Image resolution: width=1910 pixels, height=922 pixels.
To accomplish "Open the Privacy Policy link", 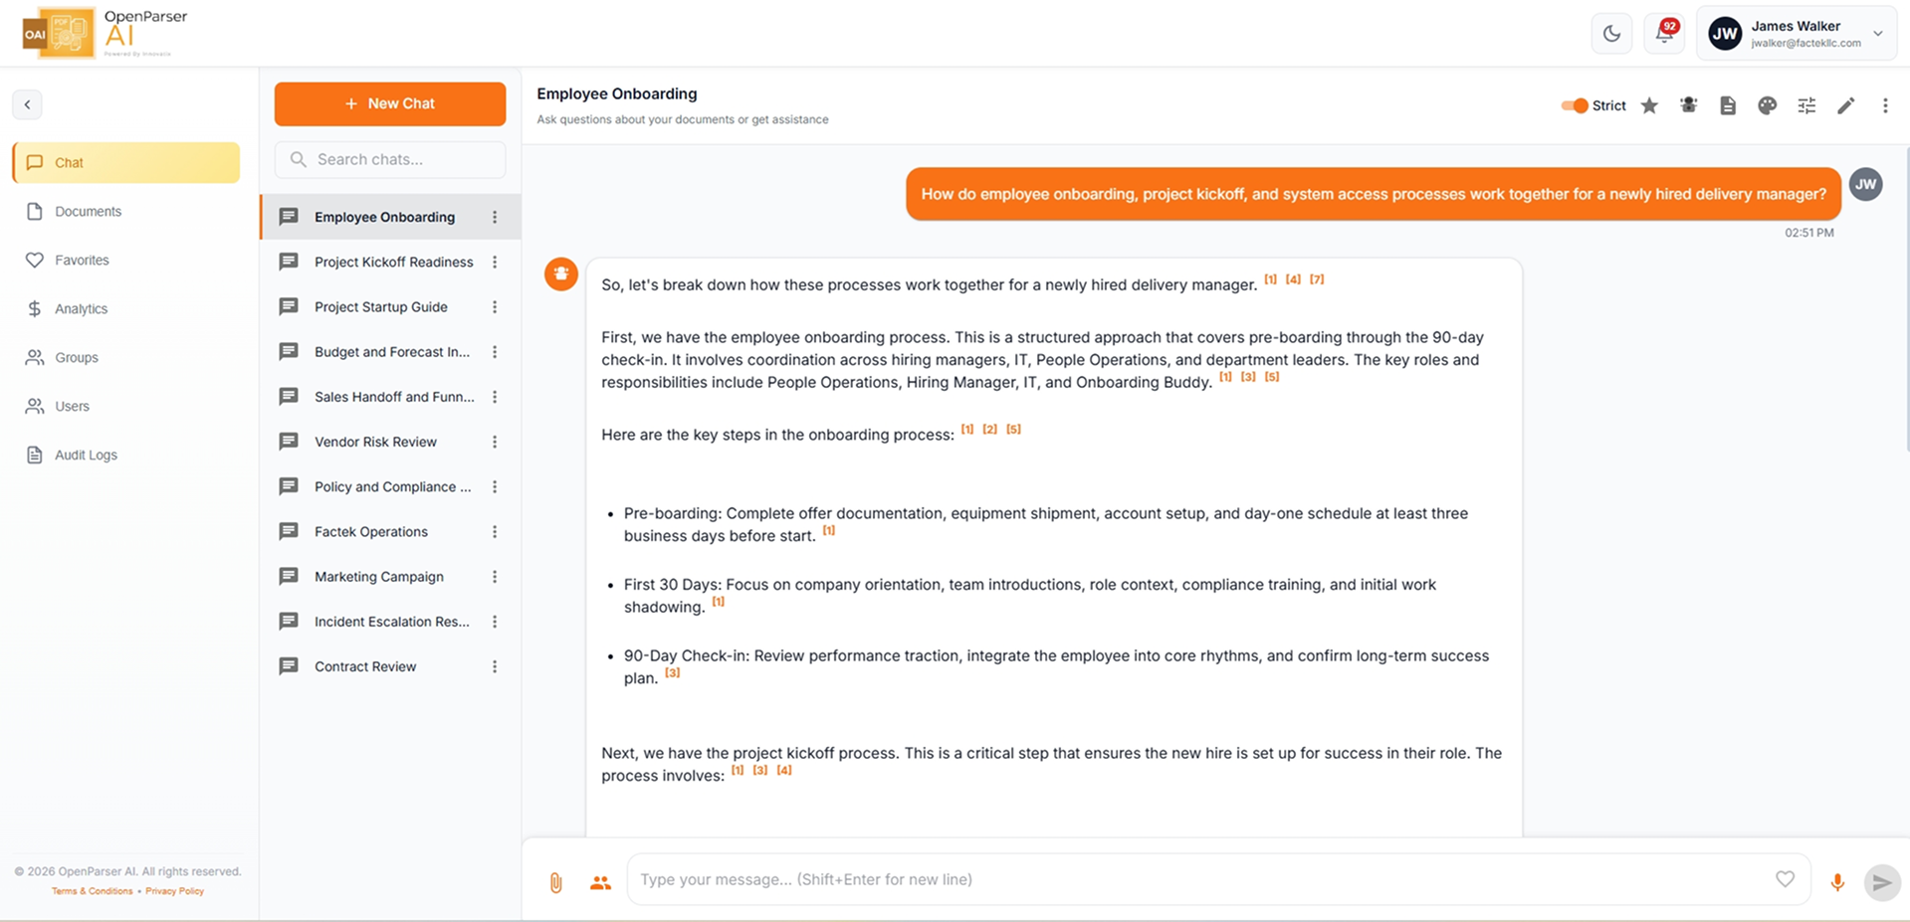I will (174, 891).
